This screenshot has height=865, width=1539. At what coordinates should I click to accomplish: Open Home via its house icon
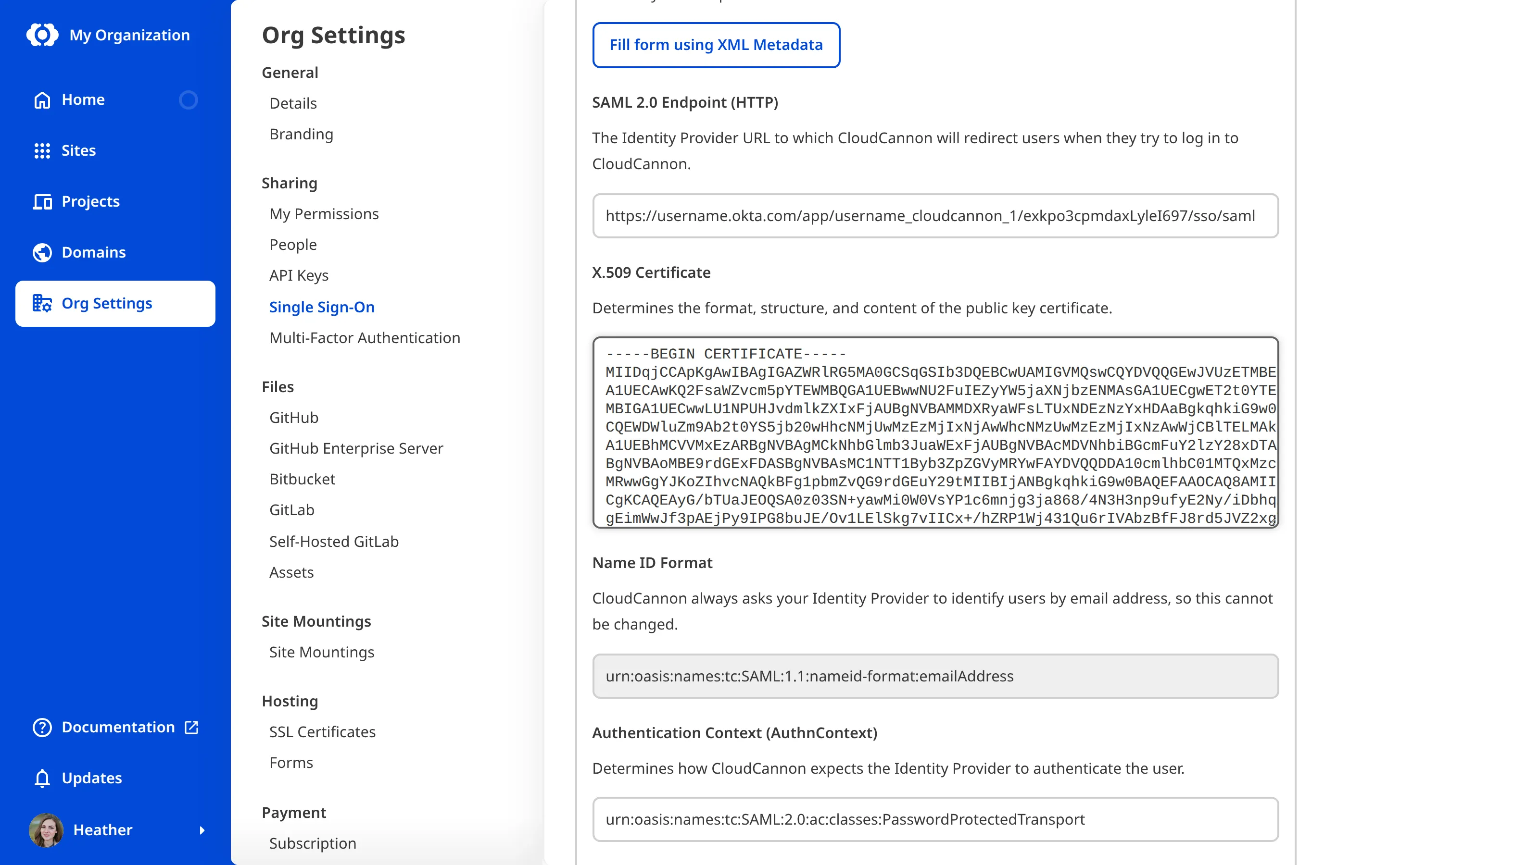pos(42,99)
